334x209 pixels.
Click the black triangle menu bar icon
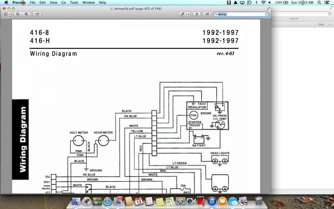point(235,3)
